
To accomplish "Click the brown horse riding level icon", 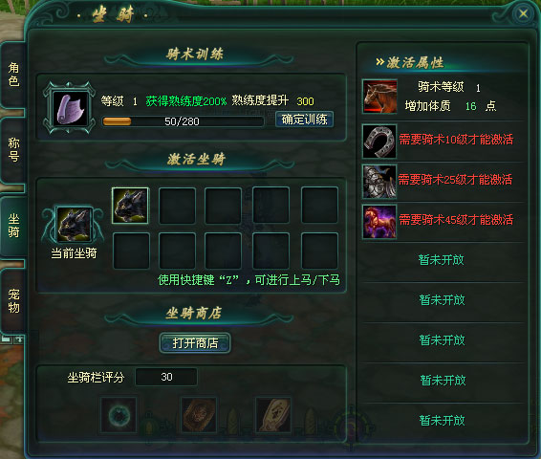I will click(379, 97).
